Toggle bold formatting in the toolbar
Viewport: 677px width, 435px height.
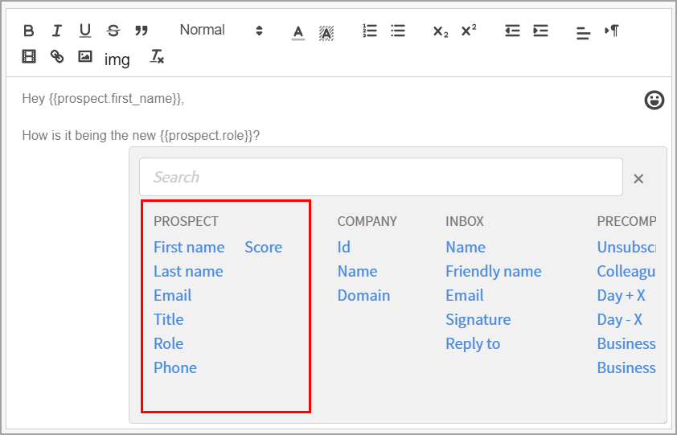[29, 31]
